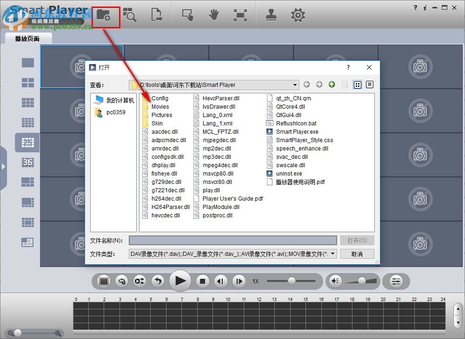The image size is (465, 339).
Task: Select the top-right video window cell
Action: pyautogui.click(x=420, y=66)
